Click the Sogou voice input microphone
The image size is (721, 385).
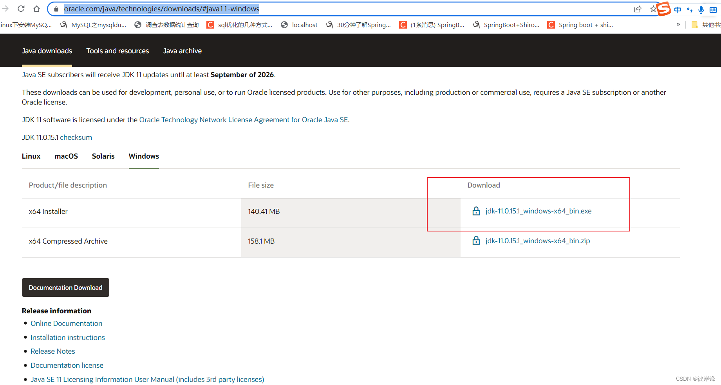701,10
